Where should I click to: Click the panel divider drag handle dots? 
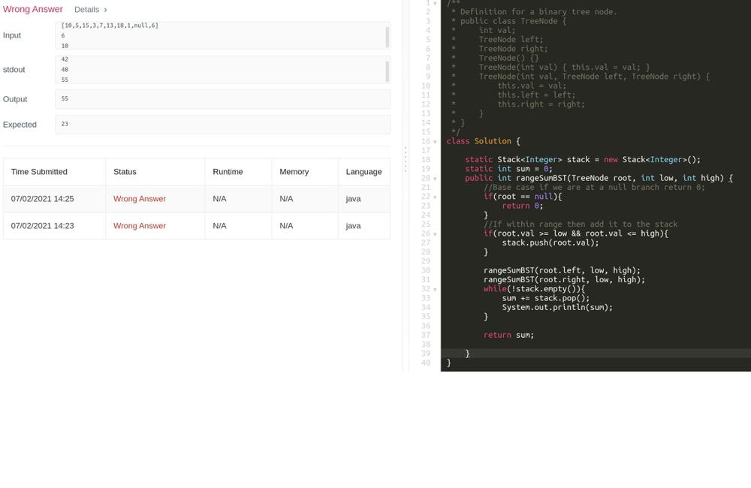406,159
